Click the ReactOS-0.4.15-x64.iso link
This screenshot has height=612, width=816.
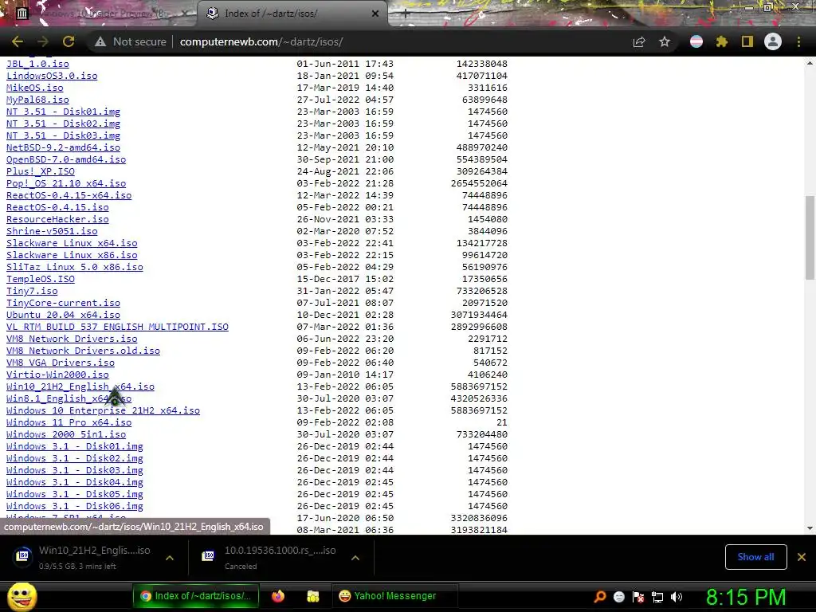(69, 195)
